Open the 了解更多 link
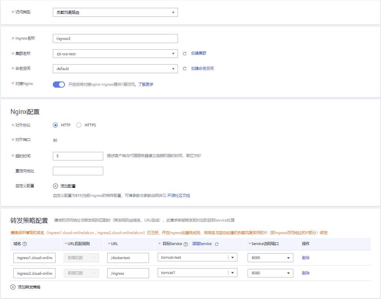Screen dimensions: 381x299 click(x=146, y=84)
